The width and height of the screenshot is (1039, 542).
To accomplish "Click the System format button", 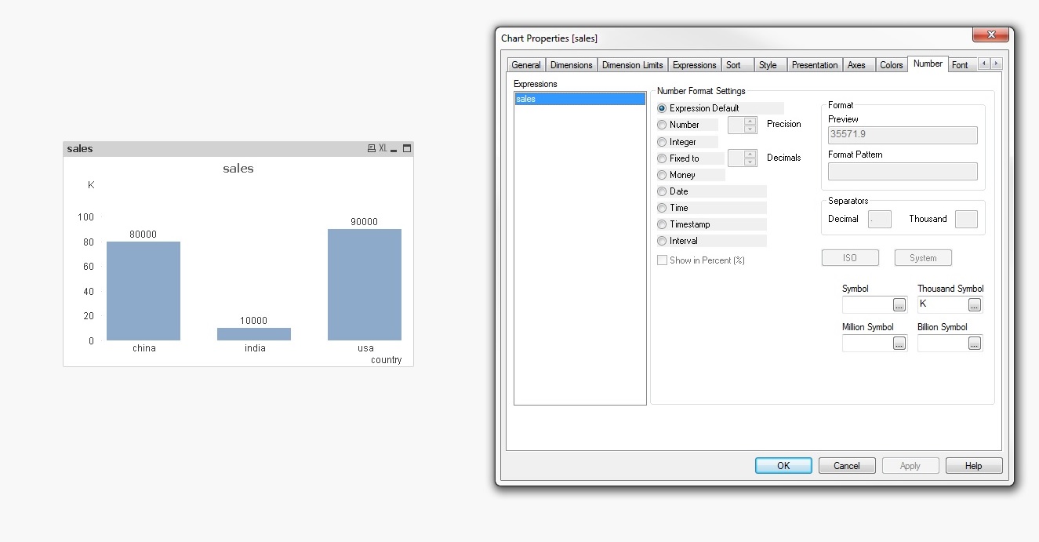I will tap(923, 258).
